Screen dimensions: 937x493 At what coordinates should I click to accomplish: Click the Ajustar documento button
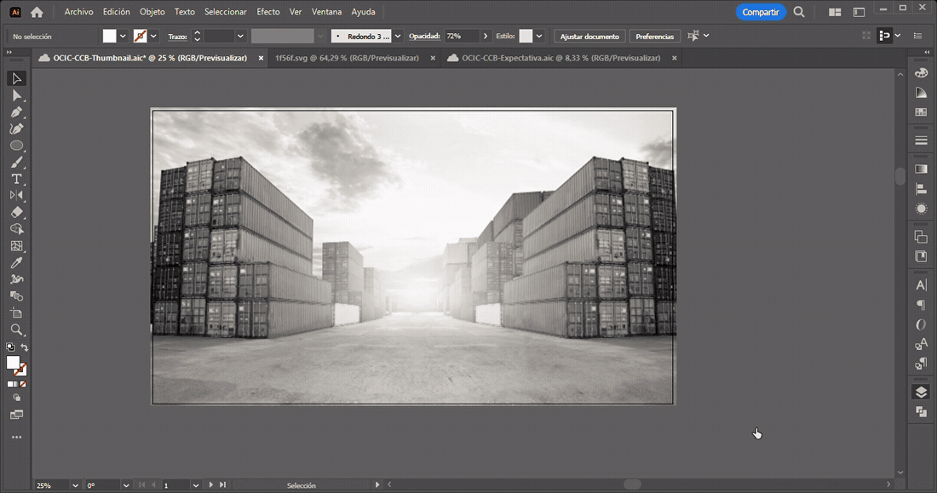coord(589,37)
